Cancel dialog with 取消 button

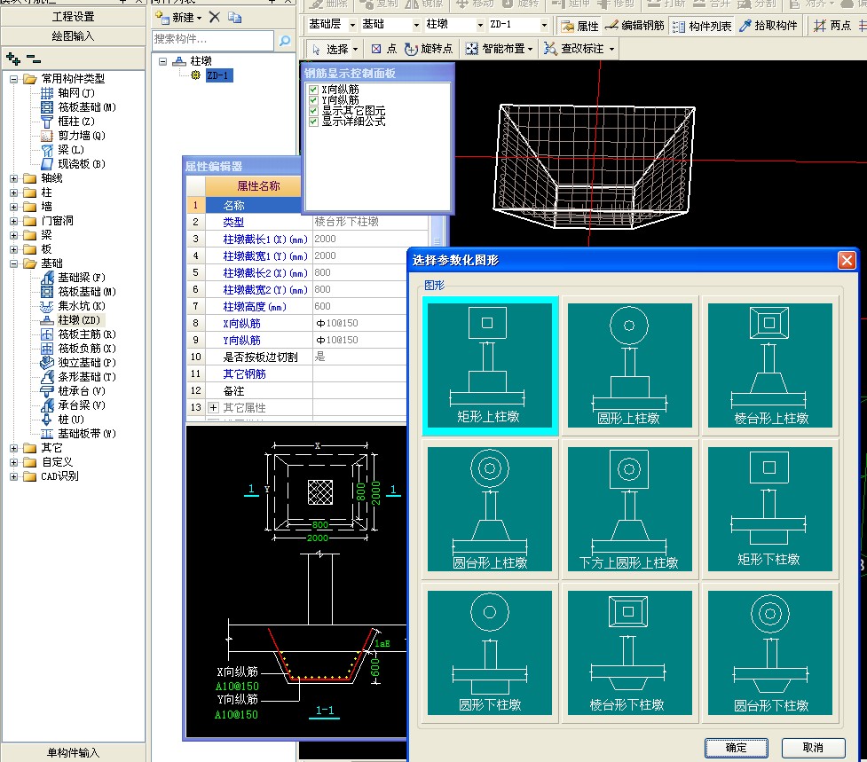(813, 748)
